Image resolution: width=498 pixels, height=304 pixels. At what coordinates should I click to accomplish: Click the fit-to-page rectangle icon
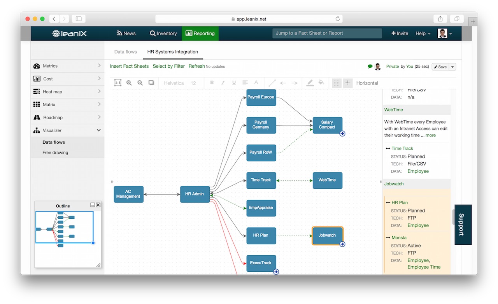coord(151,83)
